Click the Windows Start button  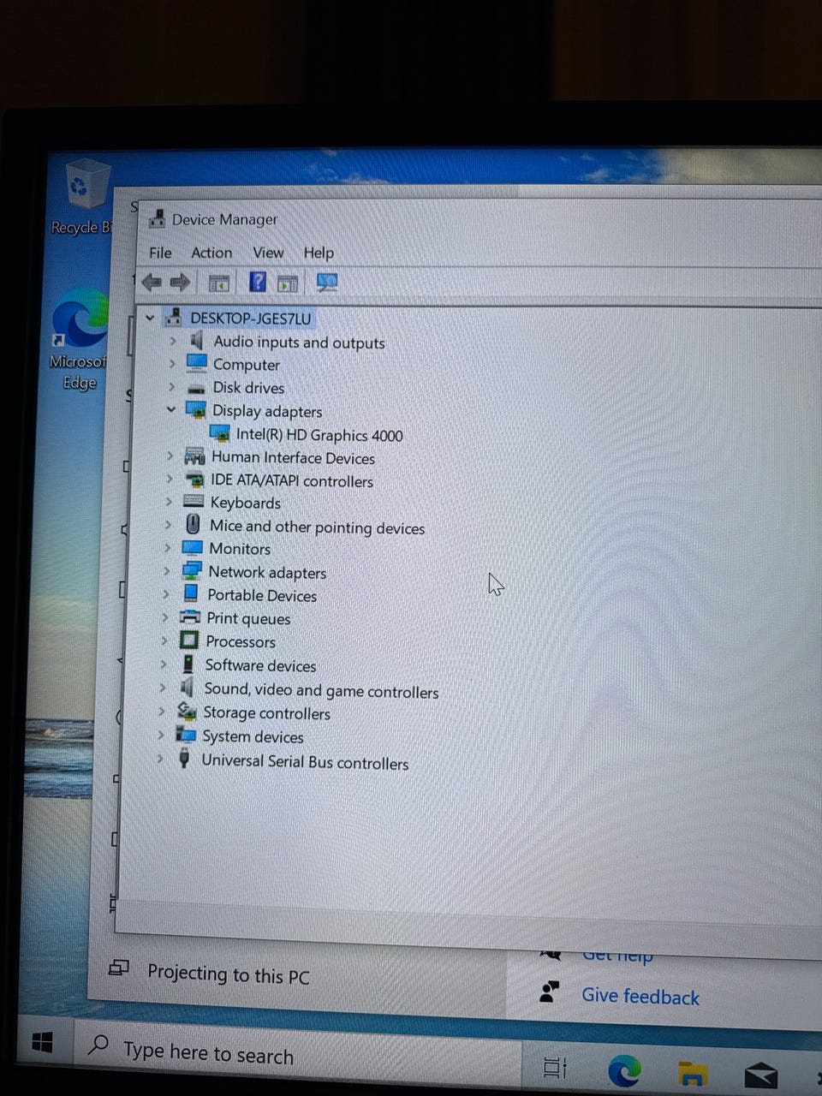42,1042
